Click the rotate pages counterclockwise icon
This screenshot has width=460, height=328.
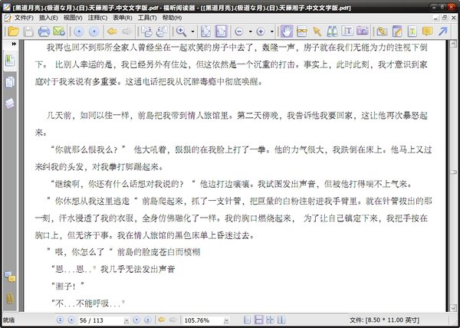click(x=162, y=31)
